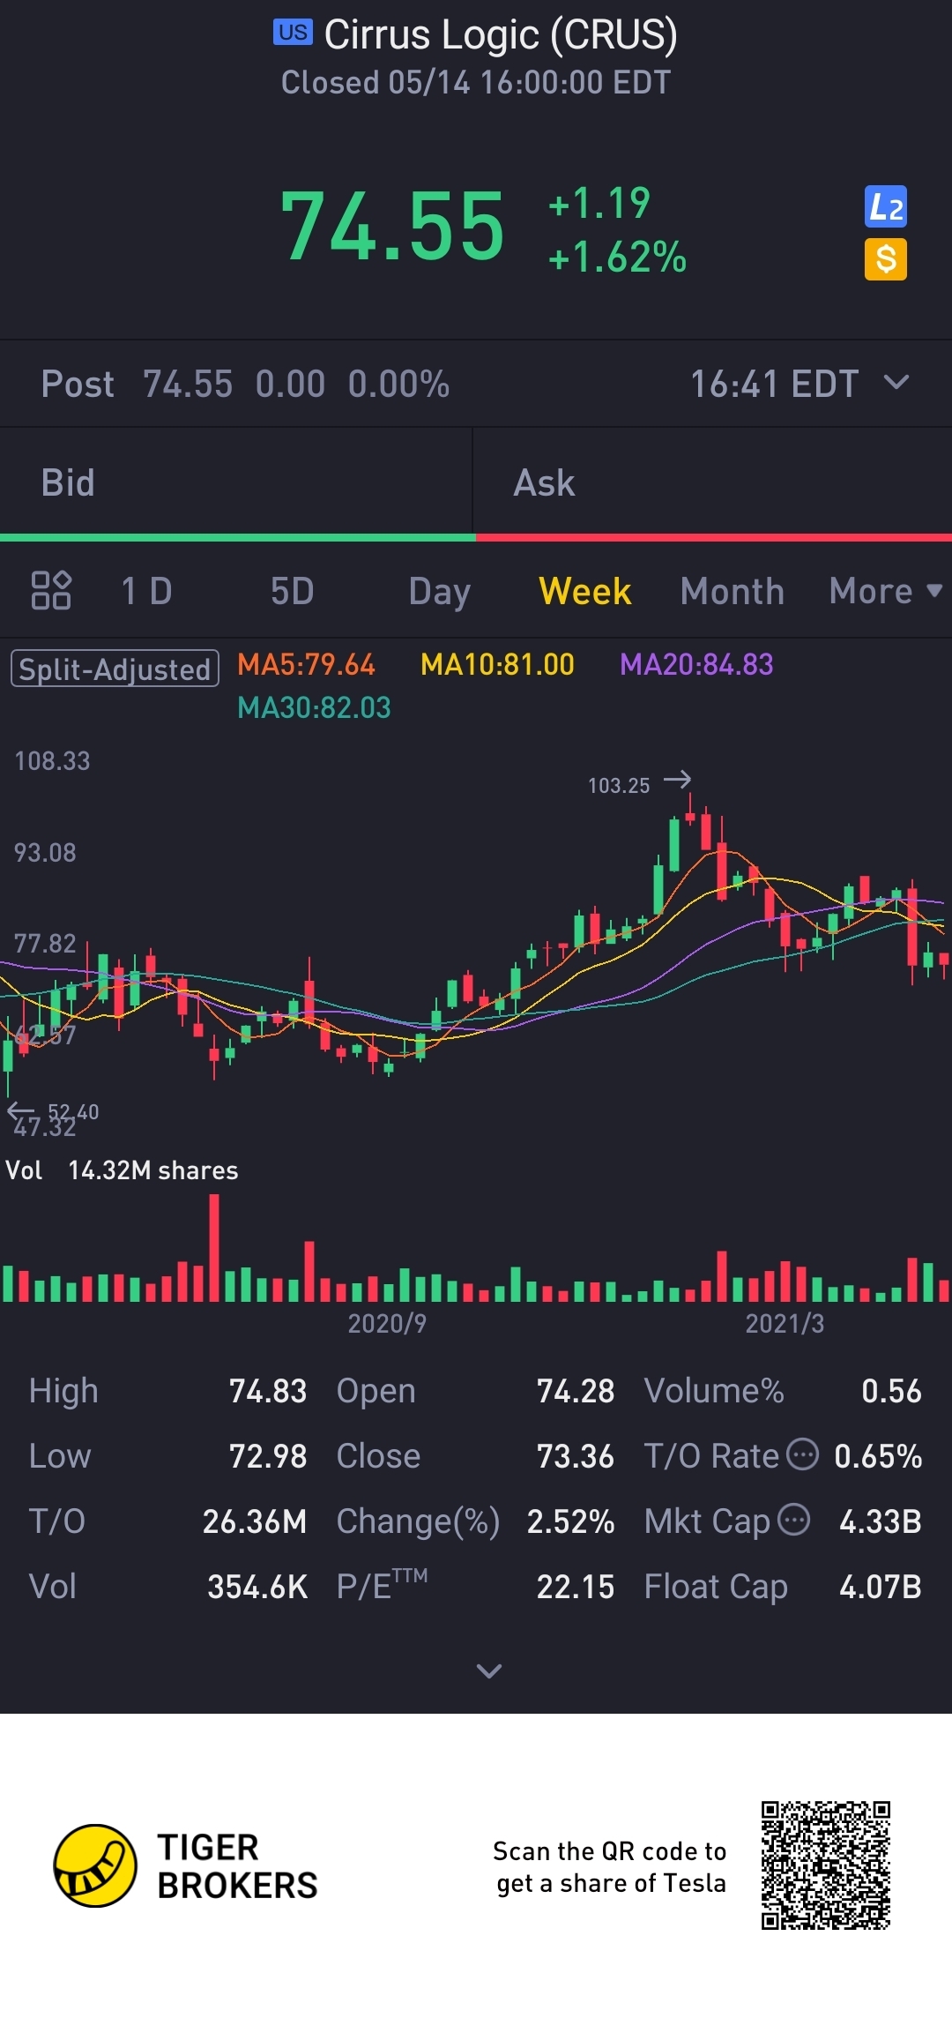Switch chart to 5D tab
Image resolution: width=952 pixels, height=2018 pixels.
(292, 591)
